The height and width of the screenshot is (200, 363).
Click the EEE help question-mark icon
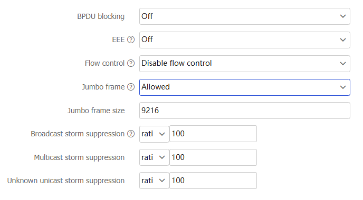coord(131,39)
